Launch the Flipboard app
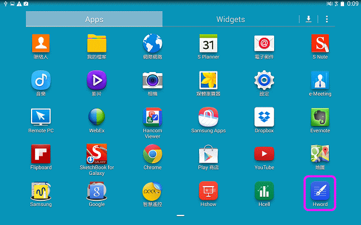The width and height of the screenshot is (361, 225). 41,154
